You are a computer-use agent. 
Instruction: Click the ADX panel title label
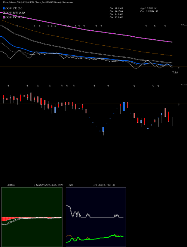(x=71, y=185)
